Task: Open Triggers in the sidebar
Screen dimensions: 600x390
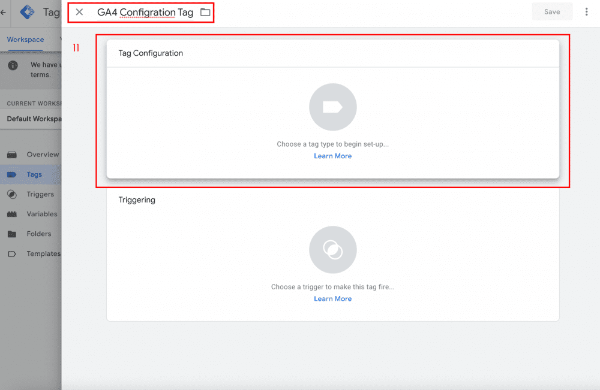Action: point(31,194)
